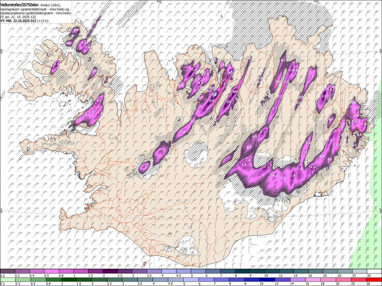
Task: Click the light lavender 4–4.5 upper legend swatch
Action: coord(168,271)
